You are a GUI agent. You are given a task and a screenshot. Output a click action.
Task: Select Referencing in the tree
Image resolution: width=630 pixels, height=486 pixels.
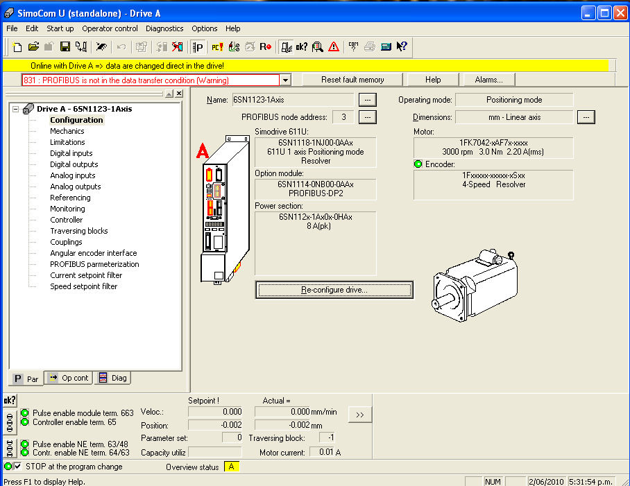tap(70, 198)
